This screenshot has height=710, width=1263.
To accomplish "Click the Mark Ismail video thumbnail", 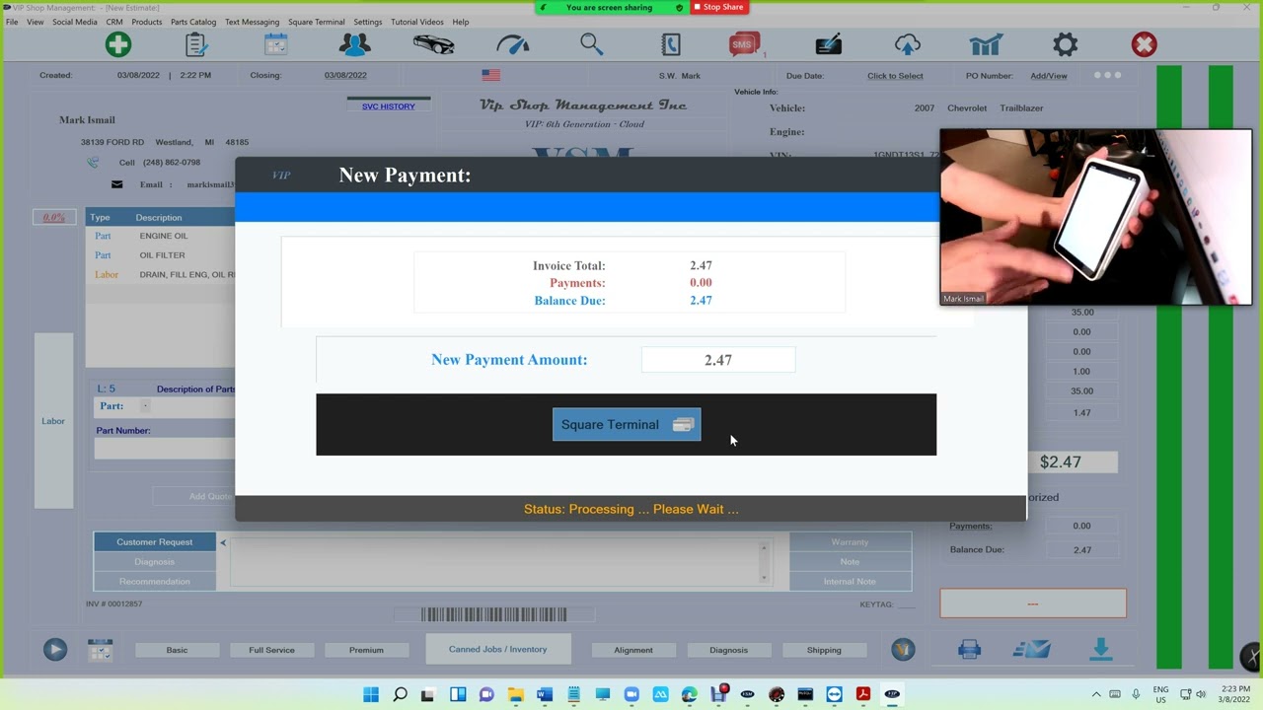I will pyautogui.click(x=1095, y=217).
